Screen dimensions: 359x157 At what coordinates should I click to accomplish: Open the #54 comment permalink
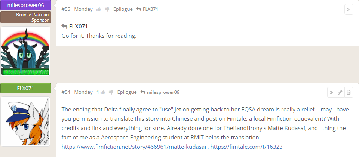[66, 92]
